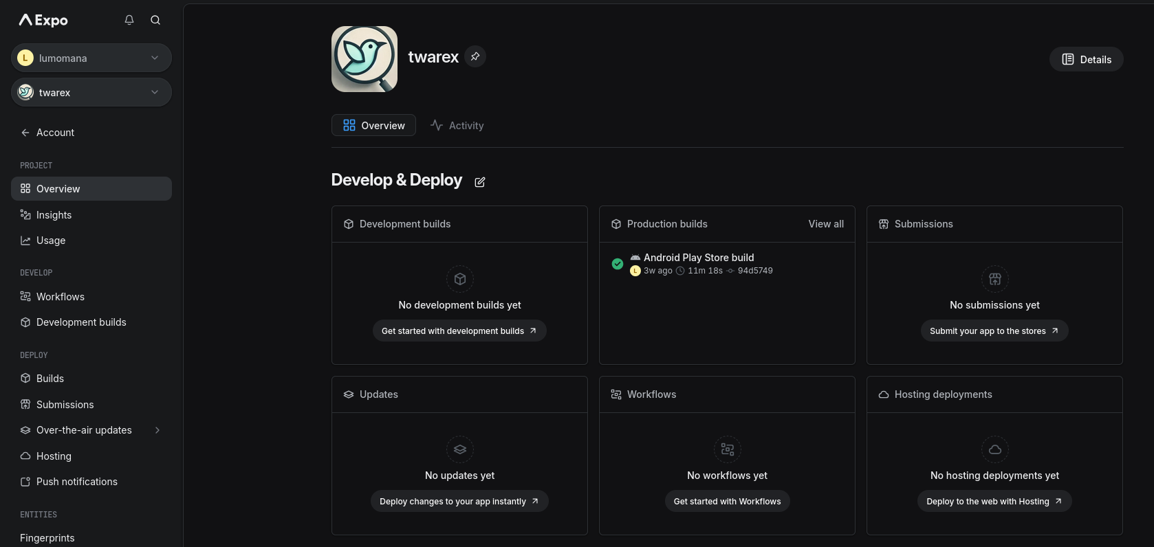Open the lumomana account dropdown
Screen dimensions: 1154x547
(x=91, y=58)
